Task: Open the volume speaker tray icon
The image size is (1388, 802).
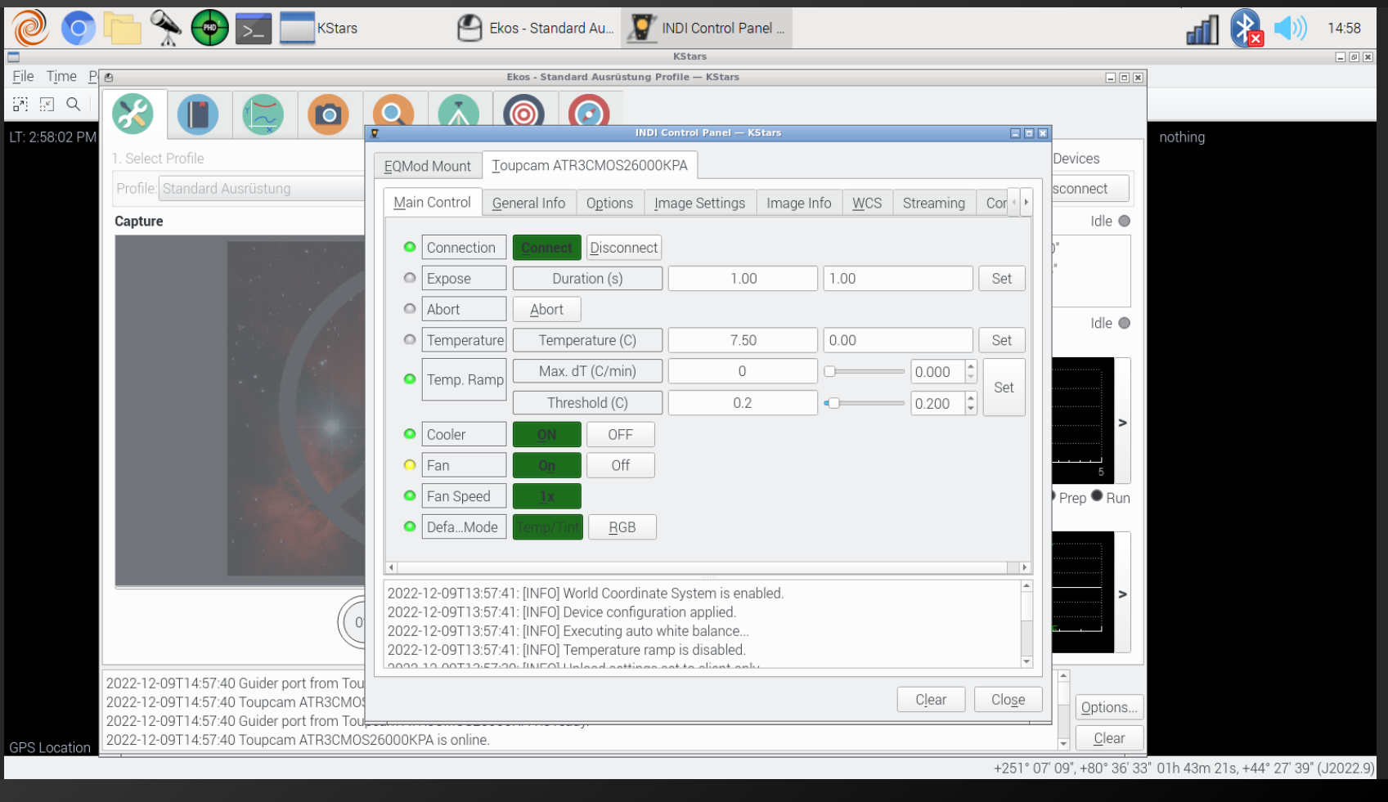Action: point(1291,29)
